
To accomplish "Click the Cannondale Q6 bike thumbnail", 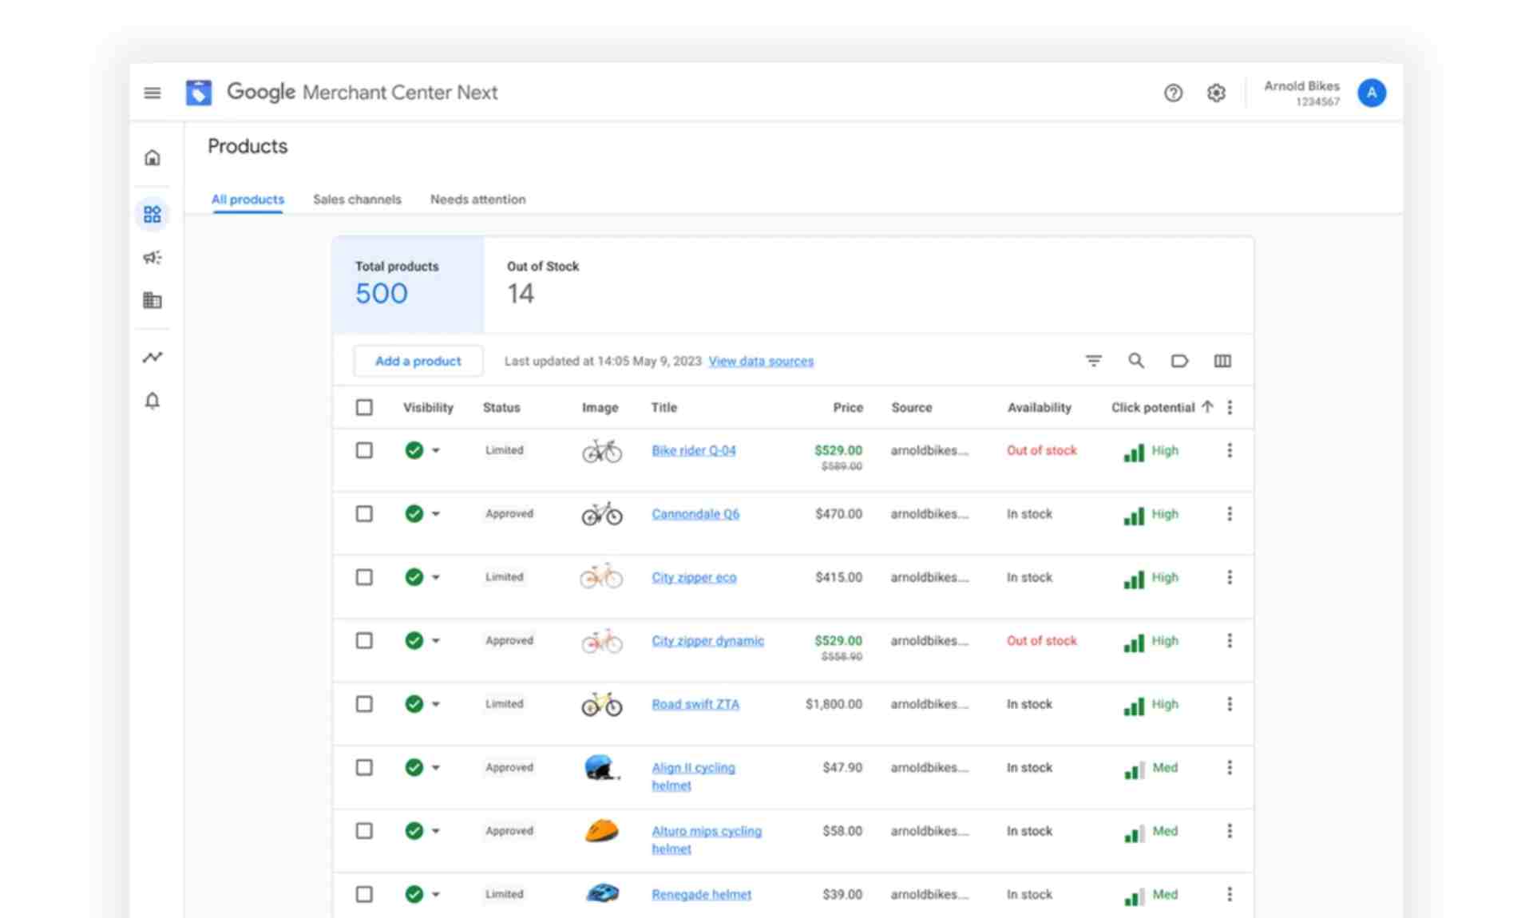I will (601, 513).
